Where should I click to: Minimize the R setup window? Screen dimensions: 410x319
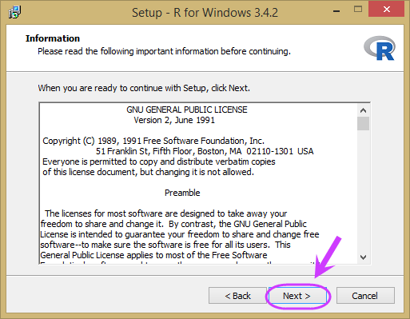[x=336, y=11]
